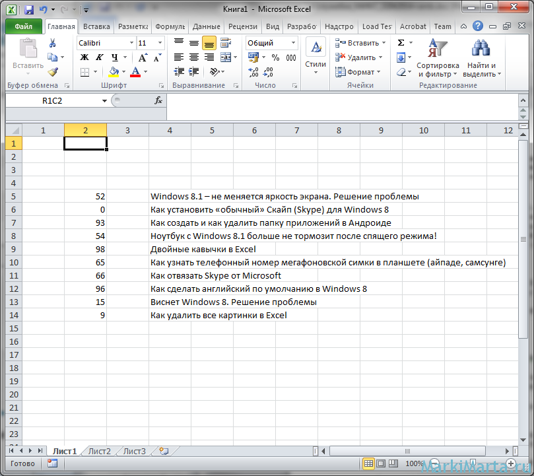
Task: Click the Undo arrow in quick access toolbar
Action: (x=43, y=9)
